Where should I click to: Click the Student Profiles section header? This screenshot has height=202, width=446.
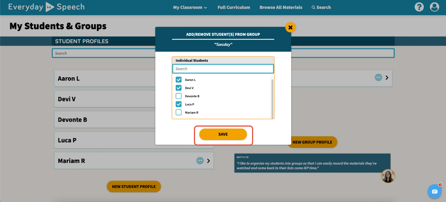click(82, 41)
